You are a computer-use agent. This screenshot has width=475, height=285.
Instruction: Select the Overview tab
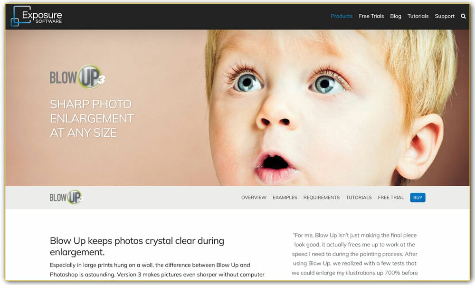tap(254, 198)
